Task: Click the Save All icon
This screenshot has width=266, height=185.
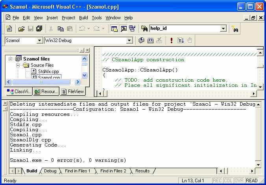Action: (39, 29)
